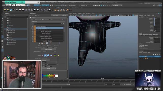Image resolution: width=163 pixels, height=91 pixels.
Task: Switch to the Custom shelf tab
Action: pyautogui.click(x=58, y=8)
